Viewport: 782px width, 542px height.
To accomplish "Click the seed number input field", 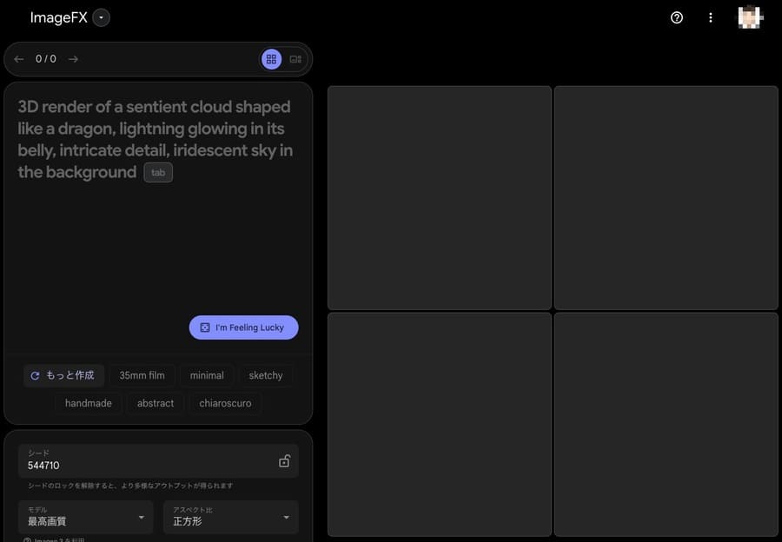I will [x=139, y=465].
